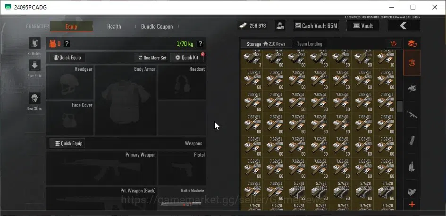The image size is (446, 216).
Task: Open the Kit Builder icon
Action: (x=34, y=43)
